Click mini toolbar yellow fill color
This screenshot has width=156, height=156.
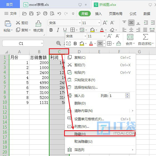point(82,44)
